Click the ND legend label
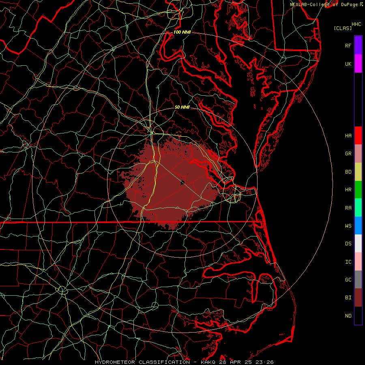The image size is (365, 365). coord(348,316)
